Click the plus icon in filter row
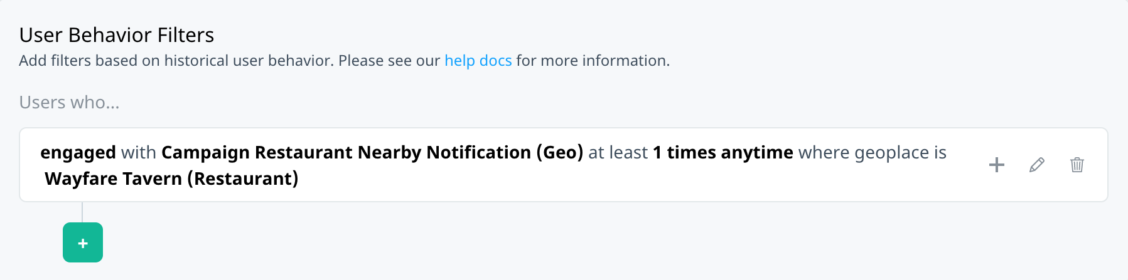1128x280 pixels. pyautogui.click(x=997, y=165)
